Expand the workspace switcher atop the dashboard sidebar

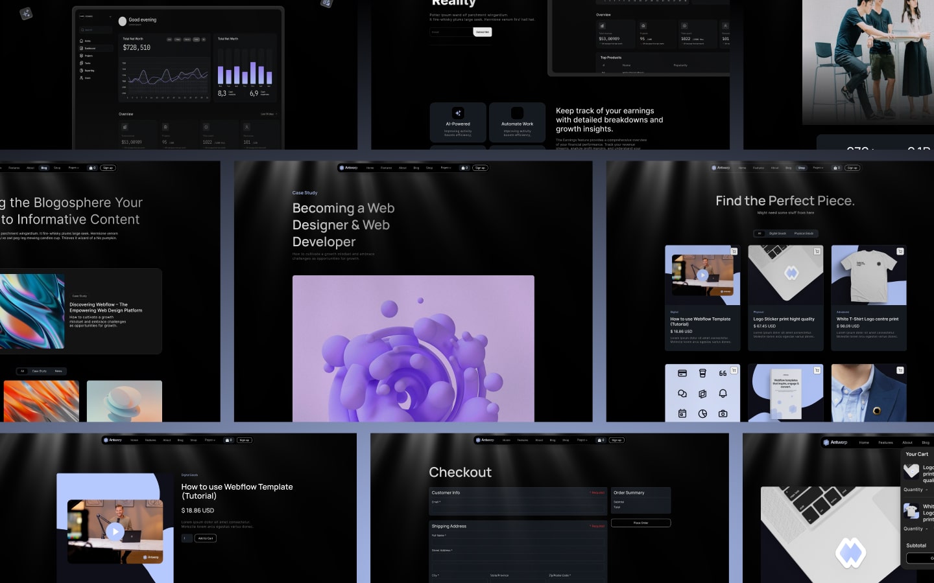coord(95,16)
